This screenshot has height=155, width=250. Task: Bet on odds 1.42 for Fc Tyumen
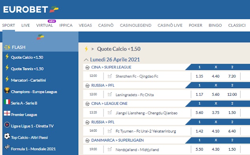(x=199, y=131)
